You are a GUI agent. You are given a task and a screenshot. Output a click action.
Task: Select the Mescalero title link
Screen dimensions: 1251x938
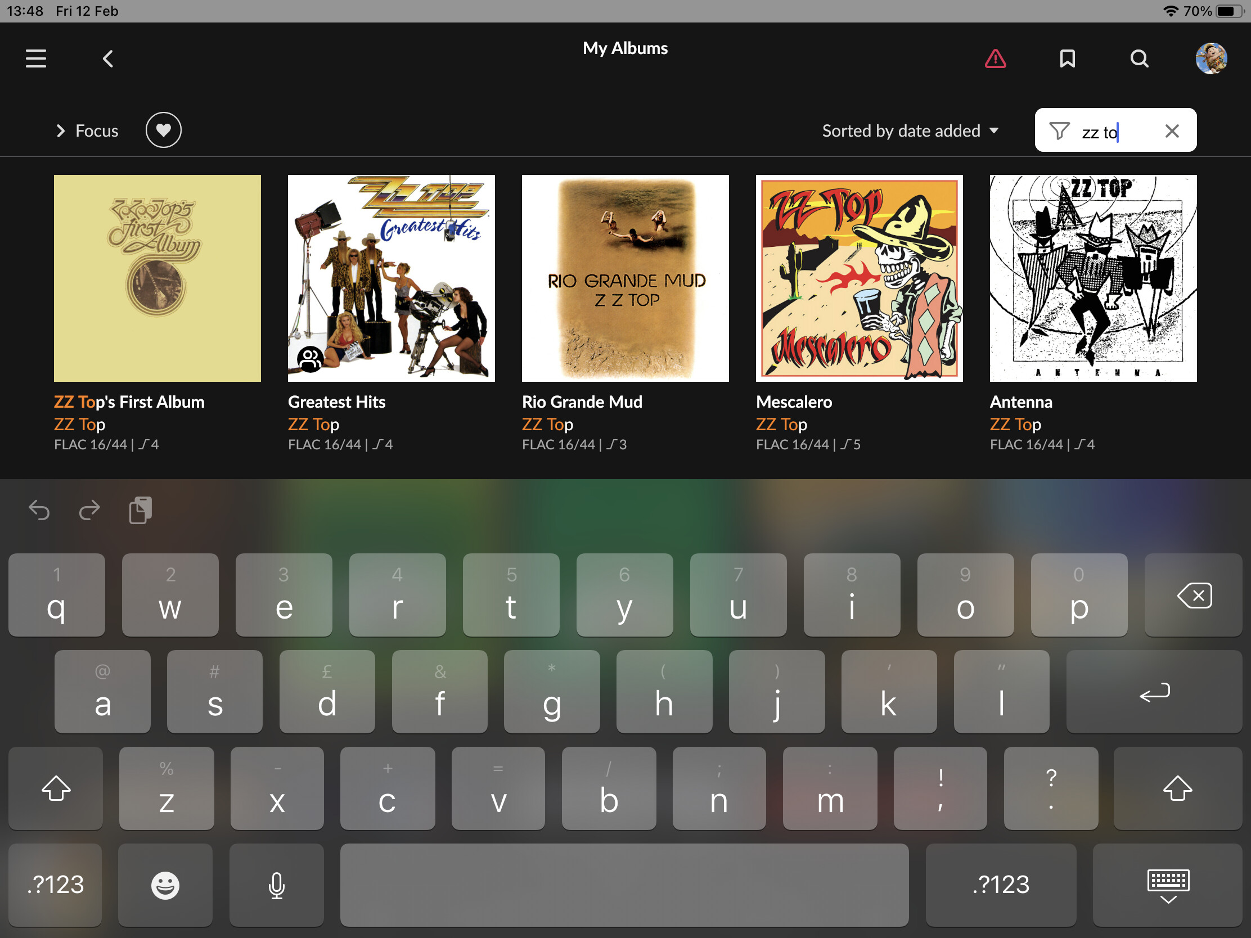(794, 402)
